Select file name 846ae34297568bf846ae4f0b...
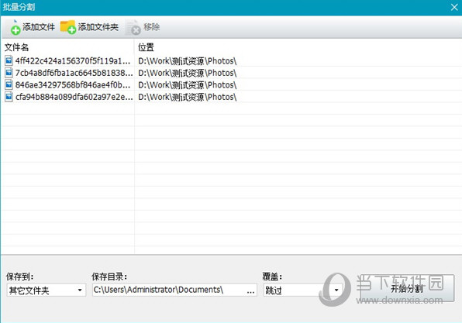 tap(73, 85)
